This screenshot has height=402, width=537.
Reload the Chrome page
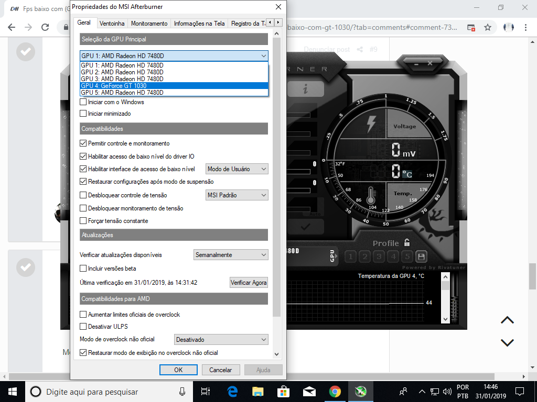tap(45, 27)
